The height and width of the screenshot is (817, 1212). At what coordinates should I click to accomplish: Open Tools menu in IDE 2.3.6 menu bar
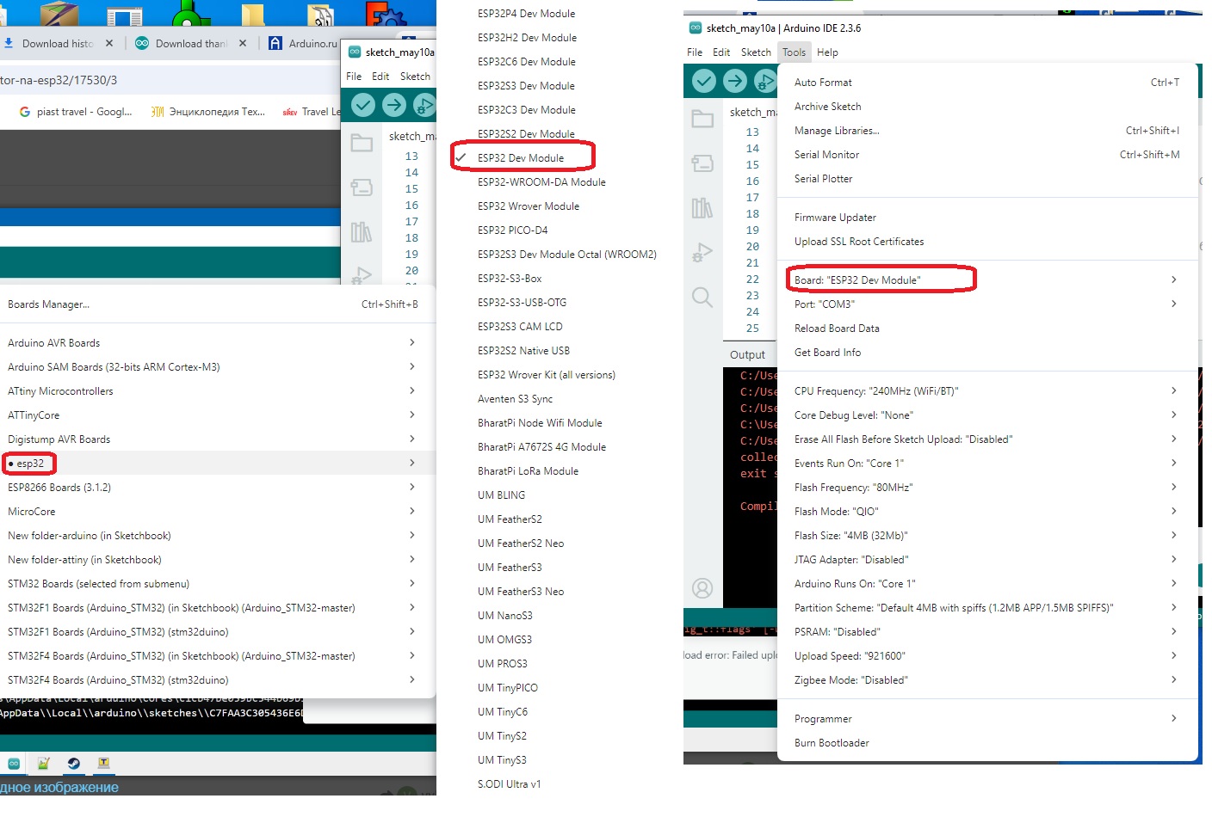tap(794, 52)
